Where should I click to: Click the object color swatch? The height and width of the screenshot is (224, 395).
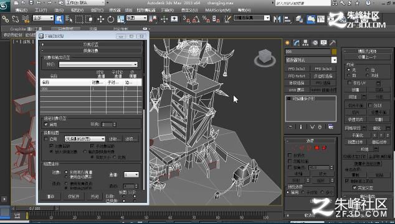pyautogui.click(x=334, y=52)
